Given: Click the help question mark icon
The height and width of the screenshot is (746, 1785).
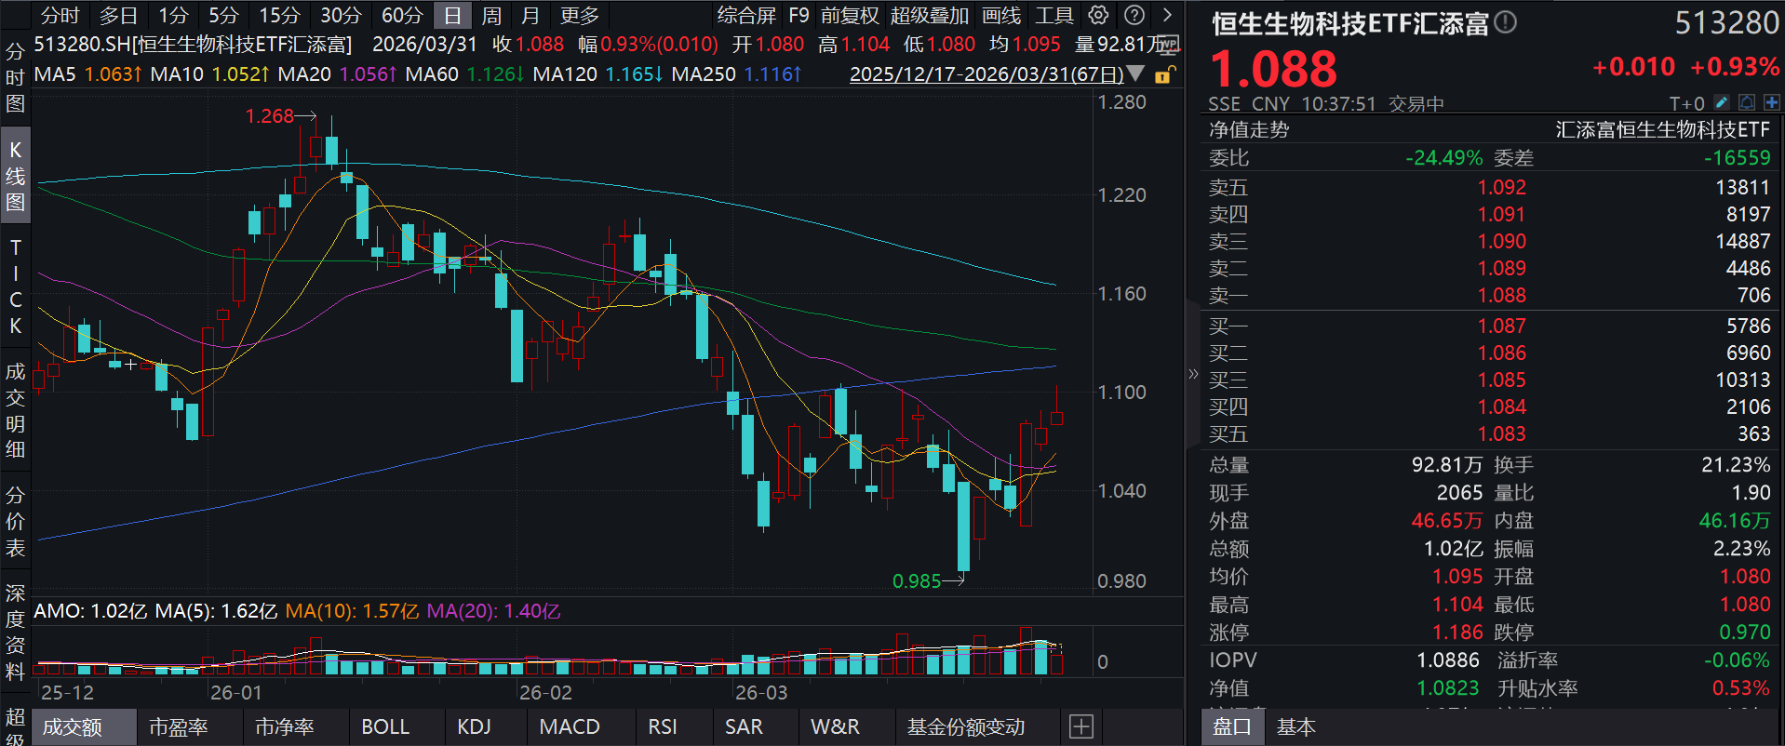Looking at the screenshot, I should click(x=1134, y=15).
